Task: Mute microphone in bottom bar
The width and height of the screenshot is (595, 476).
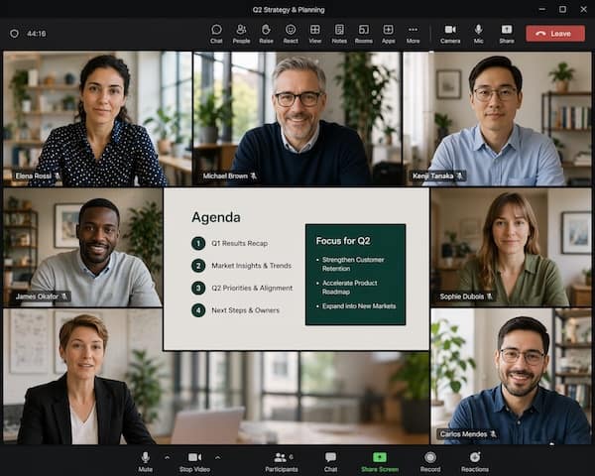Action: point(146,461)
